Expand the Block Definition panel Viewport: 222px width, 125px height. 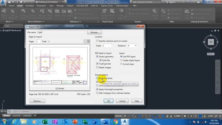pos(36,22)
